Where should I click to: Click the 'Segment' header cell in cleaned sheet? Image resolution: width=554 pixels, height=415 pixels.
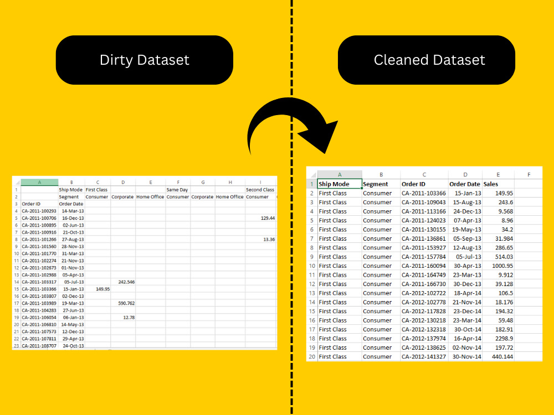pos(381,184)
